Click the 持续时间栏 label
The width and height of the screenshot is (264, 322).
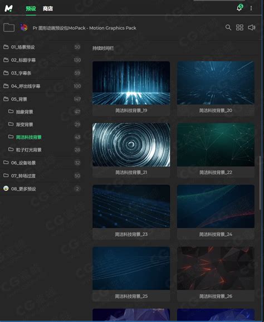pyautogui.click(x=103, y=48)
